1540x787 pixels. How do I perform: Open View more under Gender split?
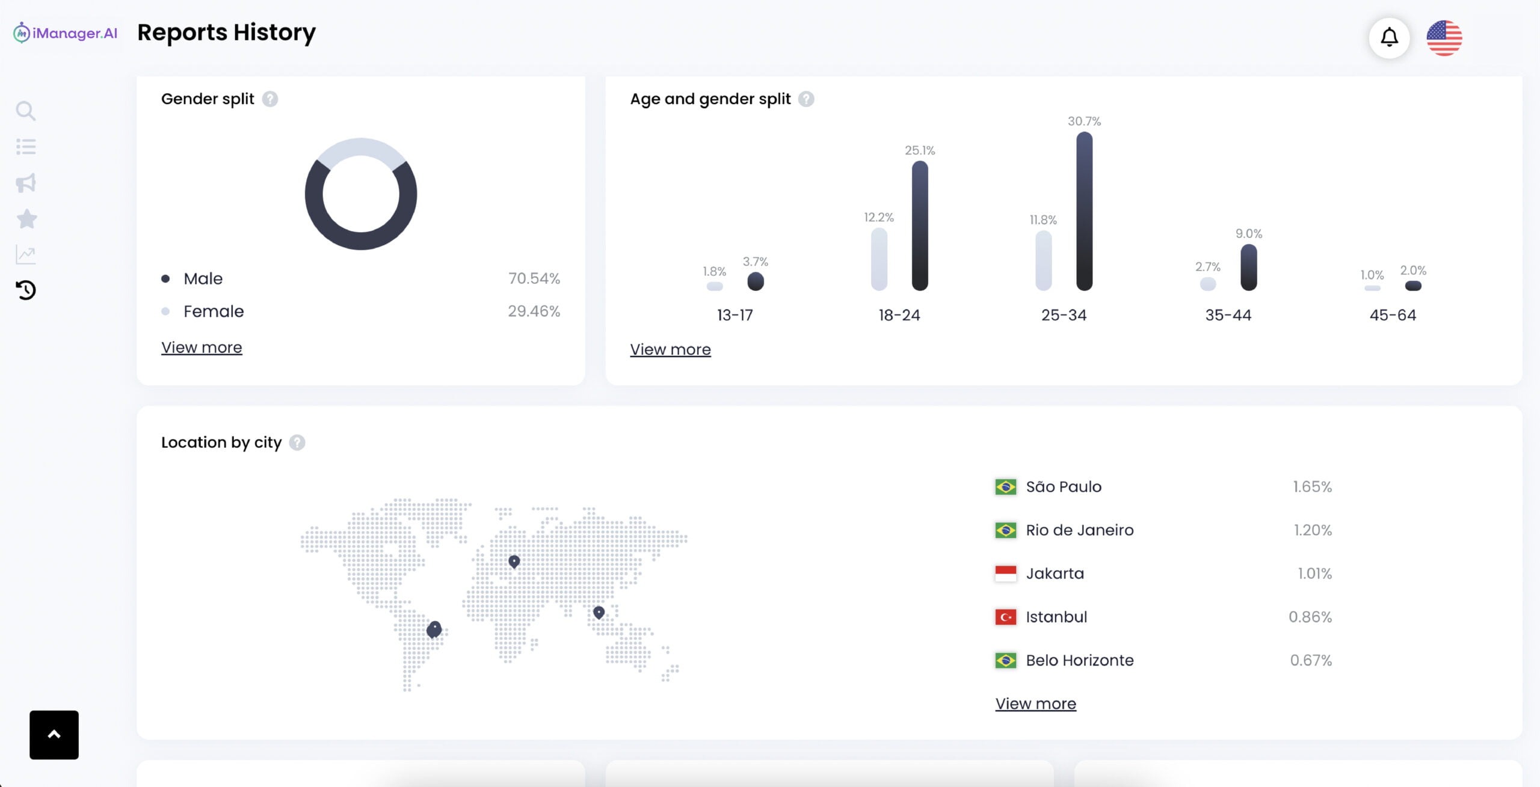202,348
